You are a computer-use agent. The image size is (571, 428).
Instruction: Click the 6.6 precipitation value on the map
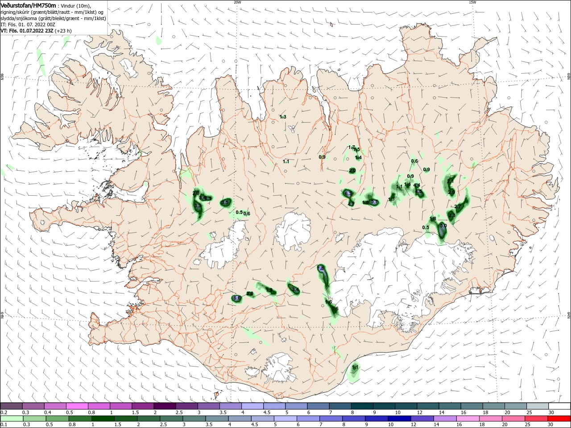237,298
